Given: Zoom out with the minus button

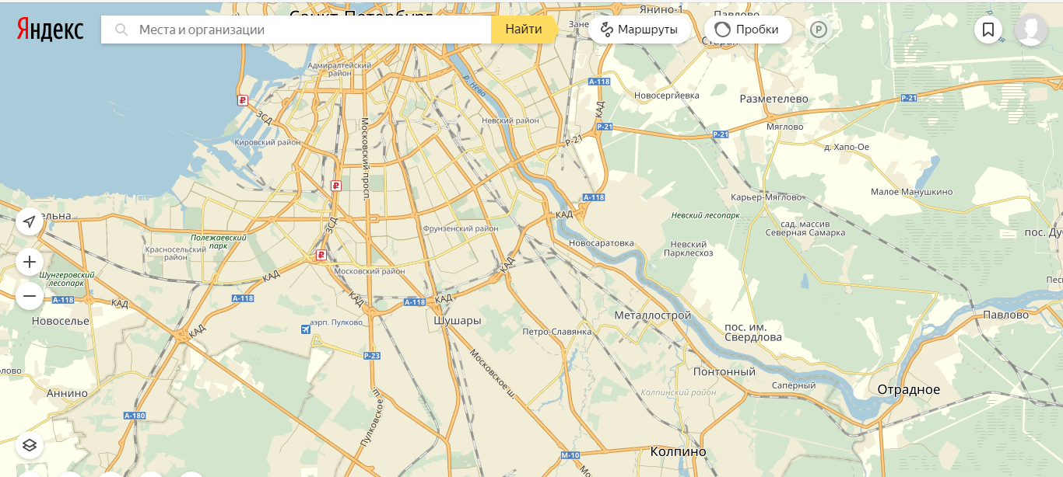Looking at the screenshot, I should [30, 296].
